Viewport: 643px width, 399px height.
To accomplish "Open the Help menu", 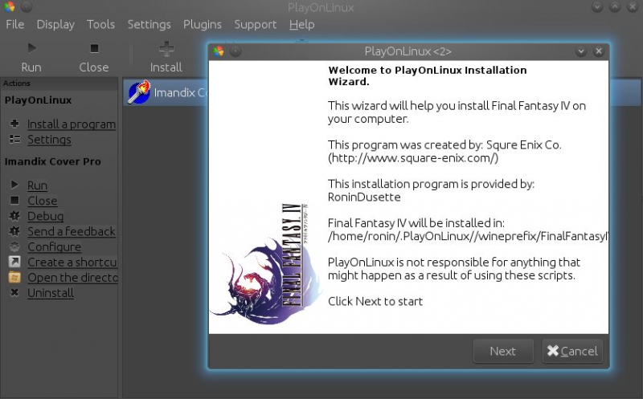I will click(x=302, y=25).
